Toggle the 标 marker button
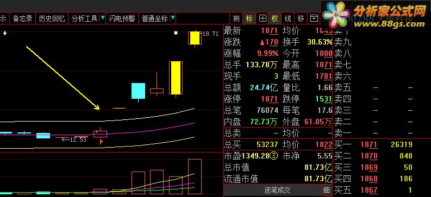431x197 pixels. pos(249,18)
